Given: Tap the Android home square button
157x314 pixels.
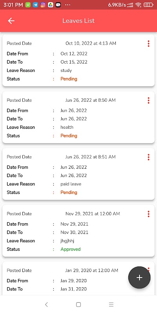Looking at the screenshot, I should [x=78, y=305].
